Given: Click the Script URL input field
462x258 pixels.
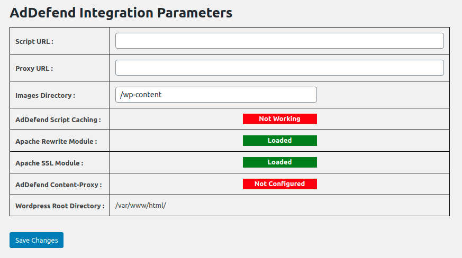Looking at the screenshot, I should [x=279, y=41].
